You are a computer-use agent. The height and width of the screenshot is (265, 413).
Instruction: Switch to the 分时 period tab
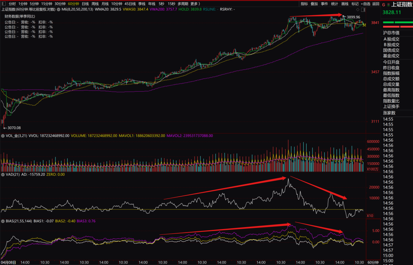(12, 4)
